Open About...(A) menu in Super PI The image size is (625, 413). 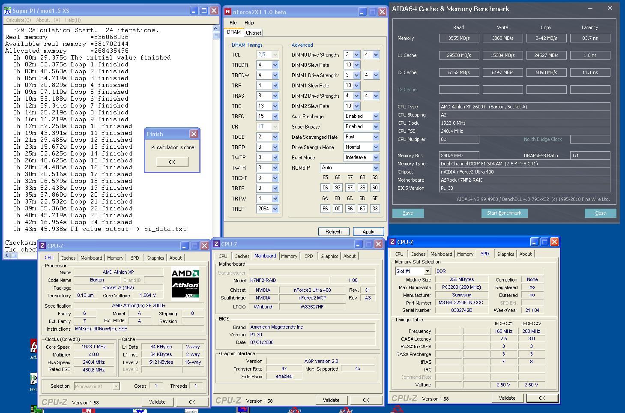click(x=48, y=20)
